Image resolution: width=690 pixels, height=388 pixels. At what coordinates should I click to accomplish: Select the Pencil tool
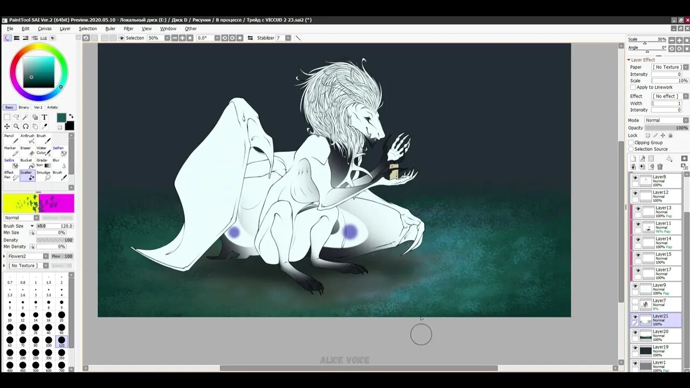[x=11, y=138]
